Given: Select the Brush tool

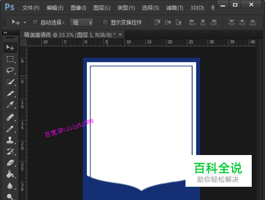Looking at the screenshot, I should tap(10, 129).
